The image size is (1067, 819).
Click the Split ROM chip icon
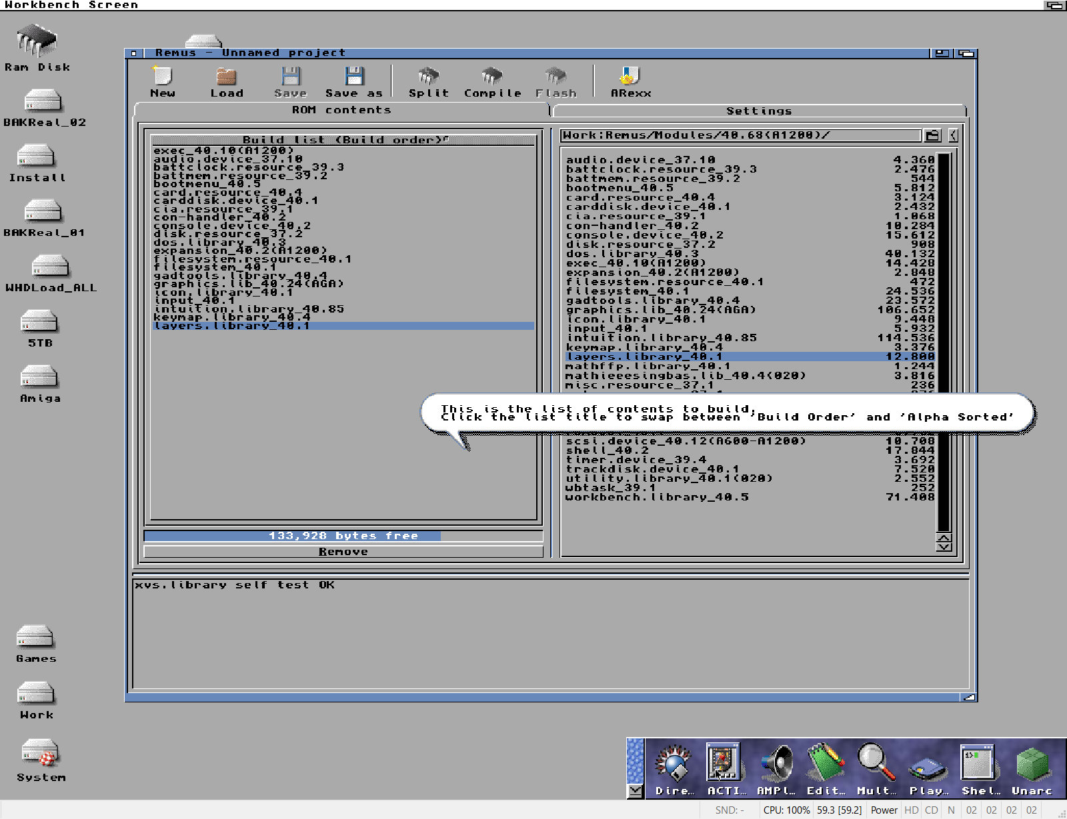pyautogui.click(x=428, y=82)
